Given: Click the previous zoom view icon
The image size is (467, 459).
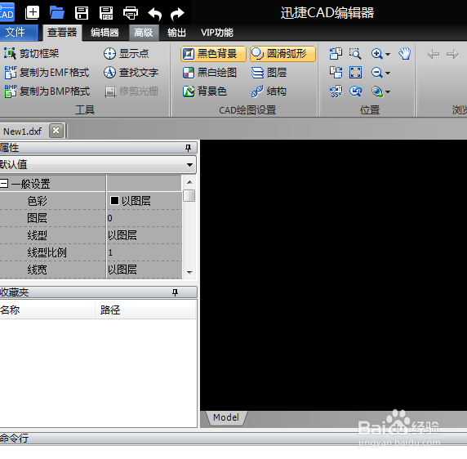Looking at the screenshot, I should (355, 91).
